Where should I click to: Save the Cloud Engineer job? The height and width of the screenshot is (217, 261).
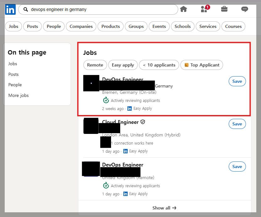(237, 124)
